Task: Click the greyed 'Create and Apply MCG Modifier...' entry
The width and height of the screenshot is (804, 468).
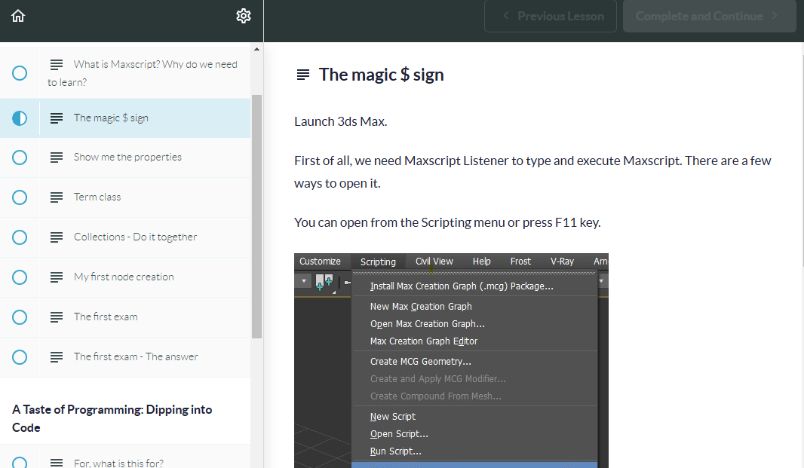Action: [474, 379]
